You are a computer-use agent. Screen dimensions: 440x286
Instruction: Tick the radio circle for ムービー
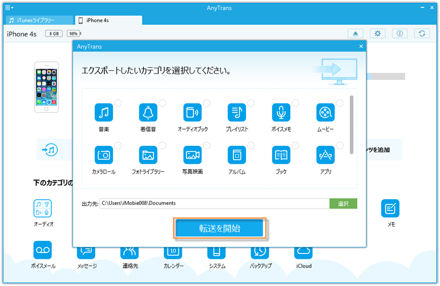pos(340,103)
